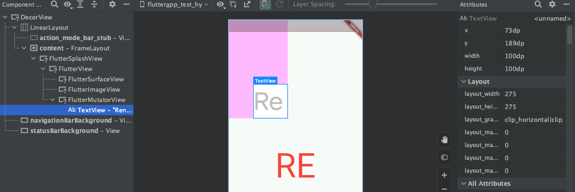Screen dimensions: 575x192
Task: Enable pan mode with the hand button
Action: pos(444,140)
